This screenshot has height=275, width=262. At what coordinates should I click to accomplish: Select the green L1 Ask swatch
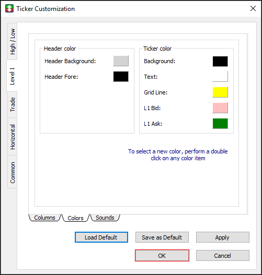pyautogui.click(x=220, y=124)
